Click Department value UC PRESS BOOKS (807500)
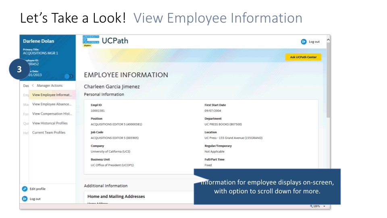The height and width of the screenshot is (218, 387). pyautogui.click(x=223, y=124)
